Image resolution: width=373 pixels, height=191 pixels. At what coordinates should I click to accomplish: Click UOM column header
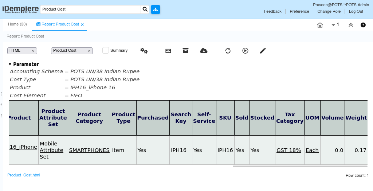312,118
